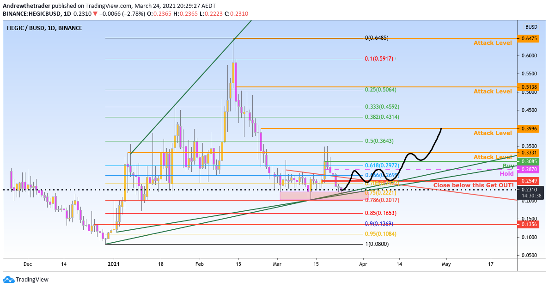Click the 1(0.0800) Fibonacci label

click(377, 244)
